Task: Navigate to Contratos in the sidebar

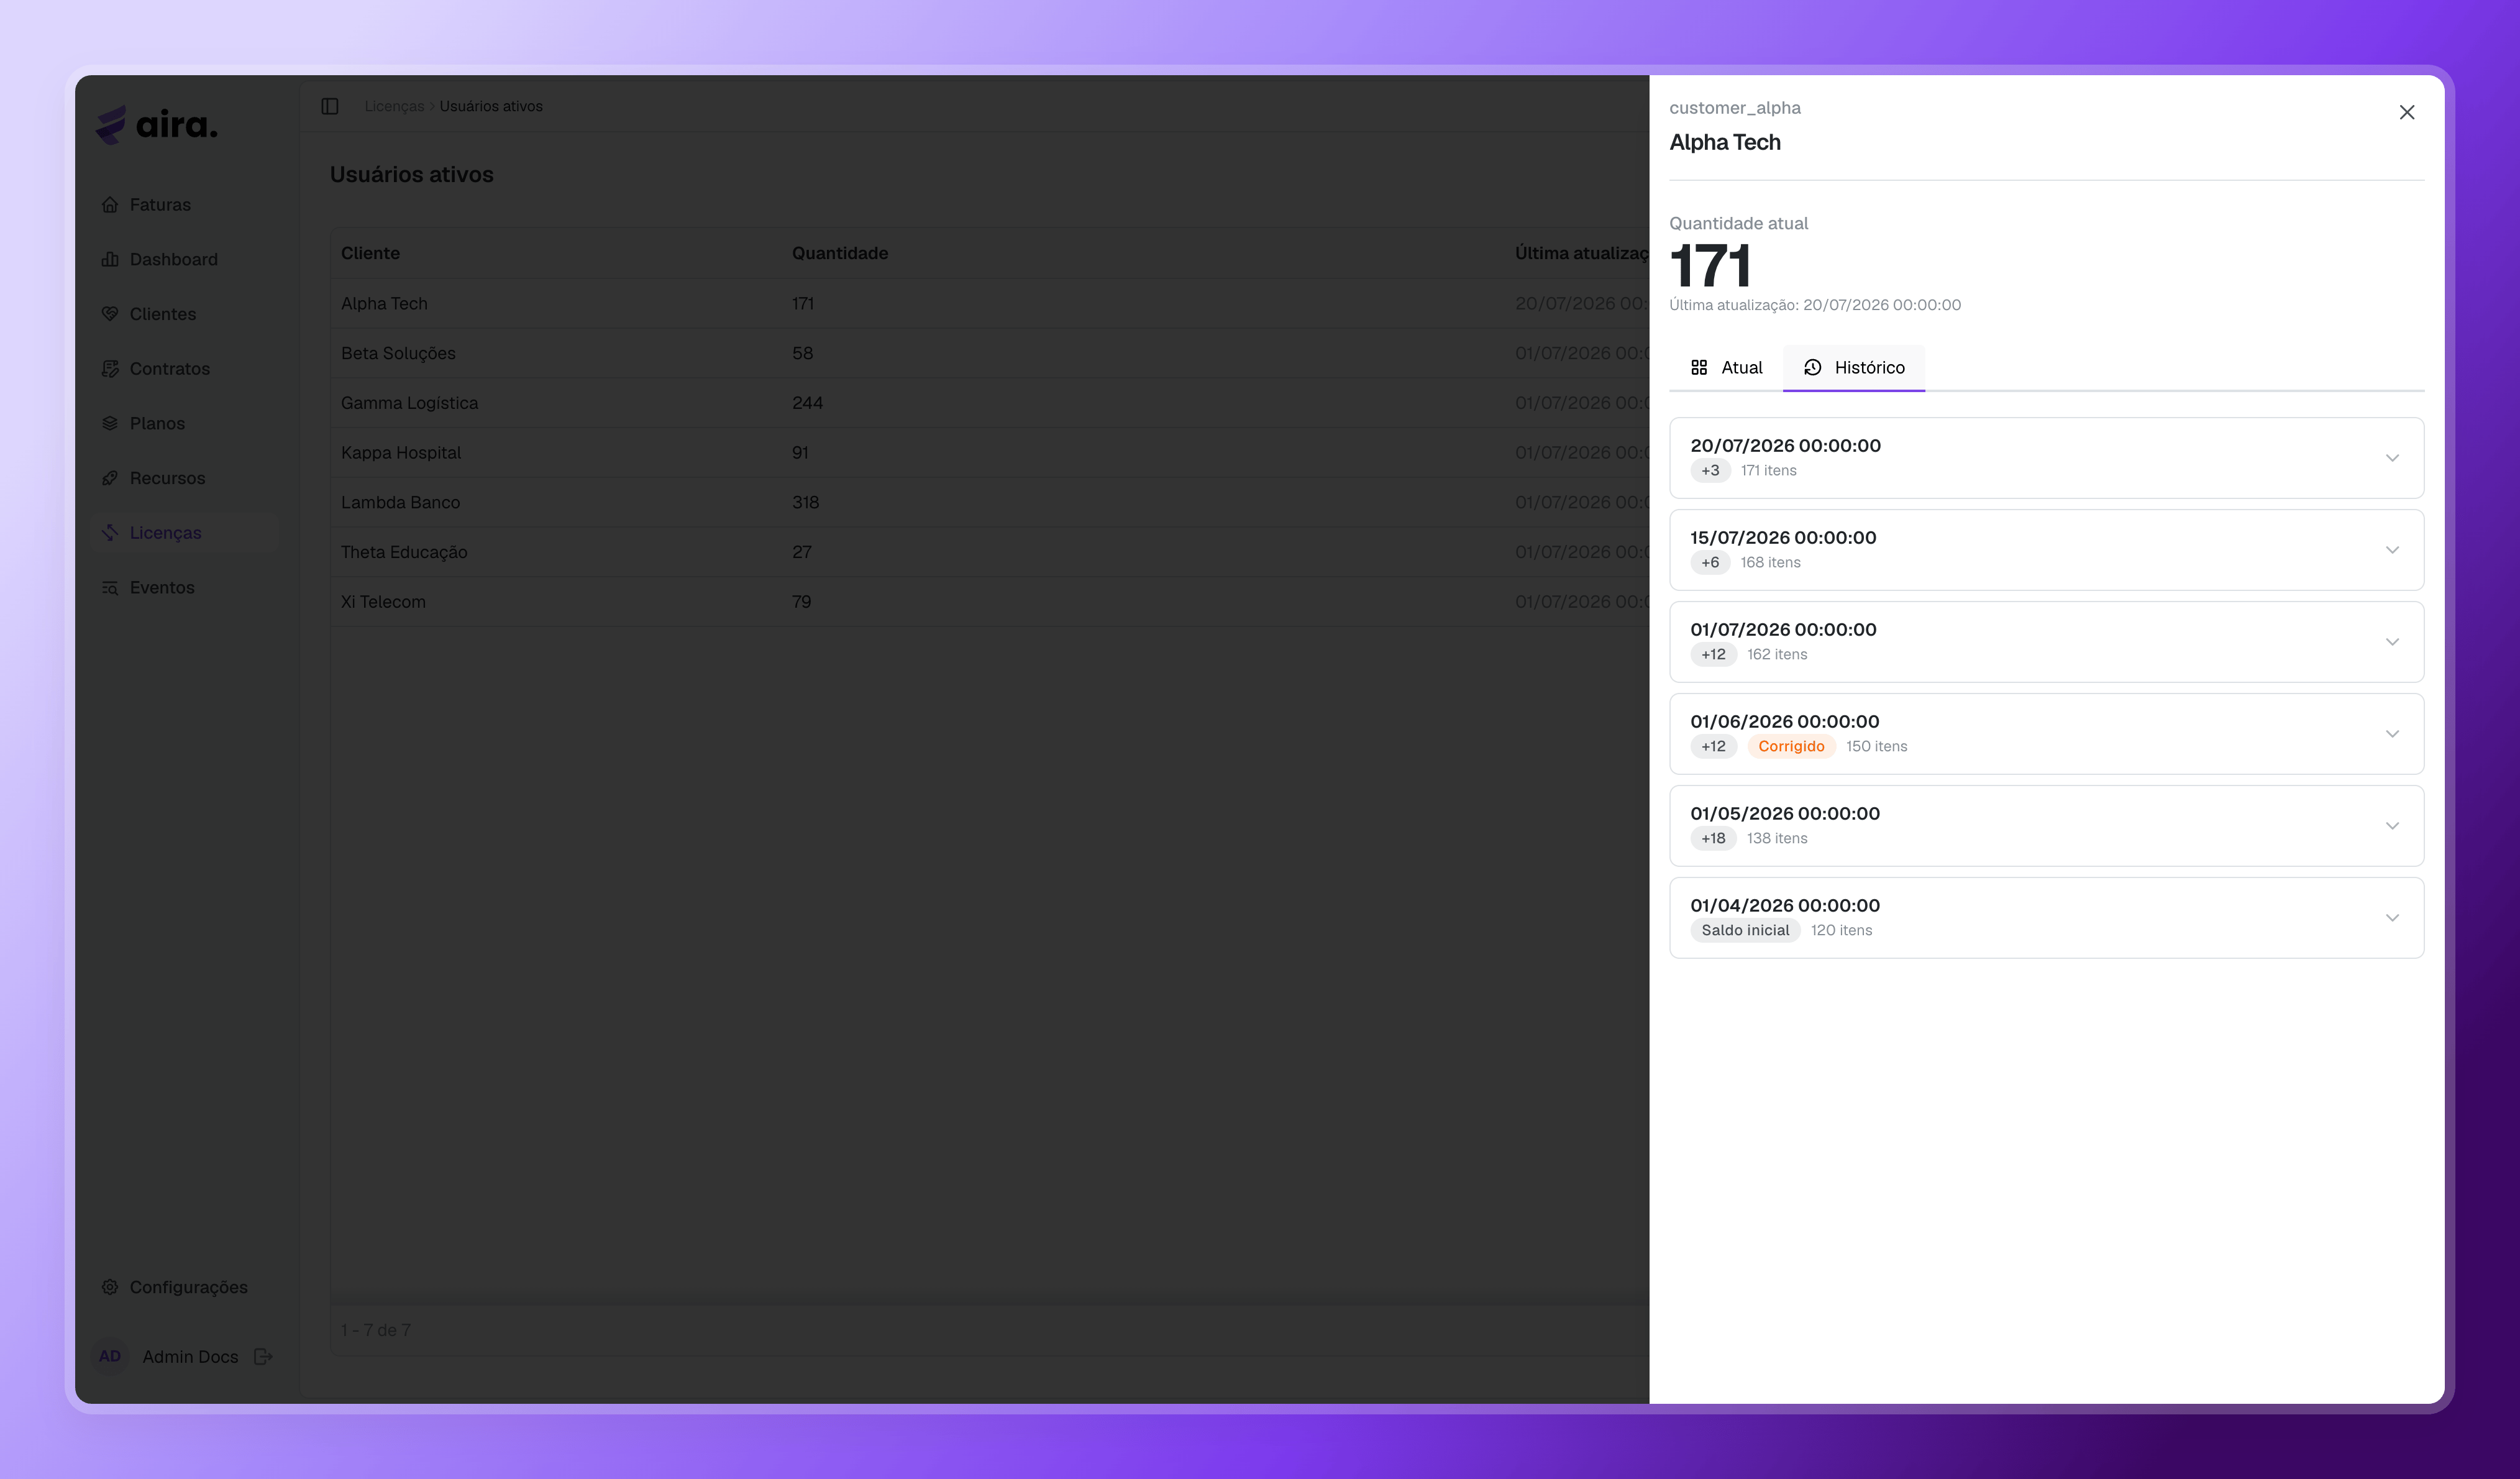Action: pyautogui.click(x=185, y=369)
